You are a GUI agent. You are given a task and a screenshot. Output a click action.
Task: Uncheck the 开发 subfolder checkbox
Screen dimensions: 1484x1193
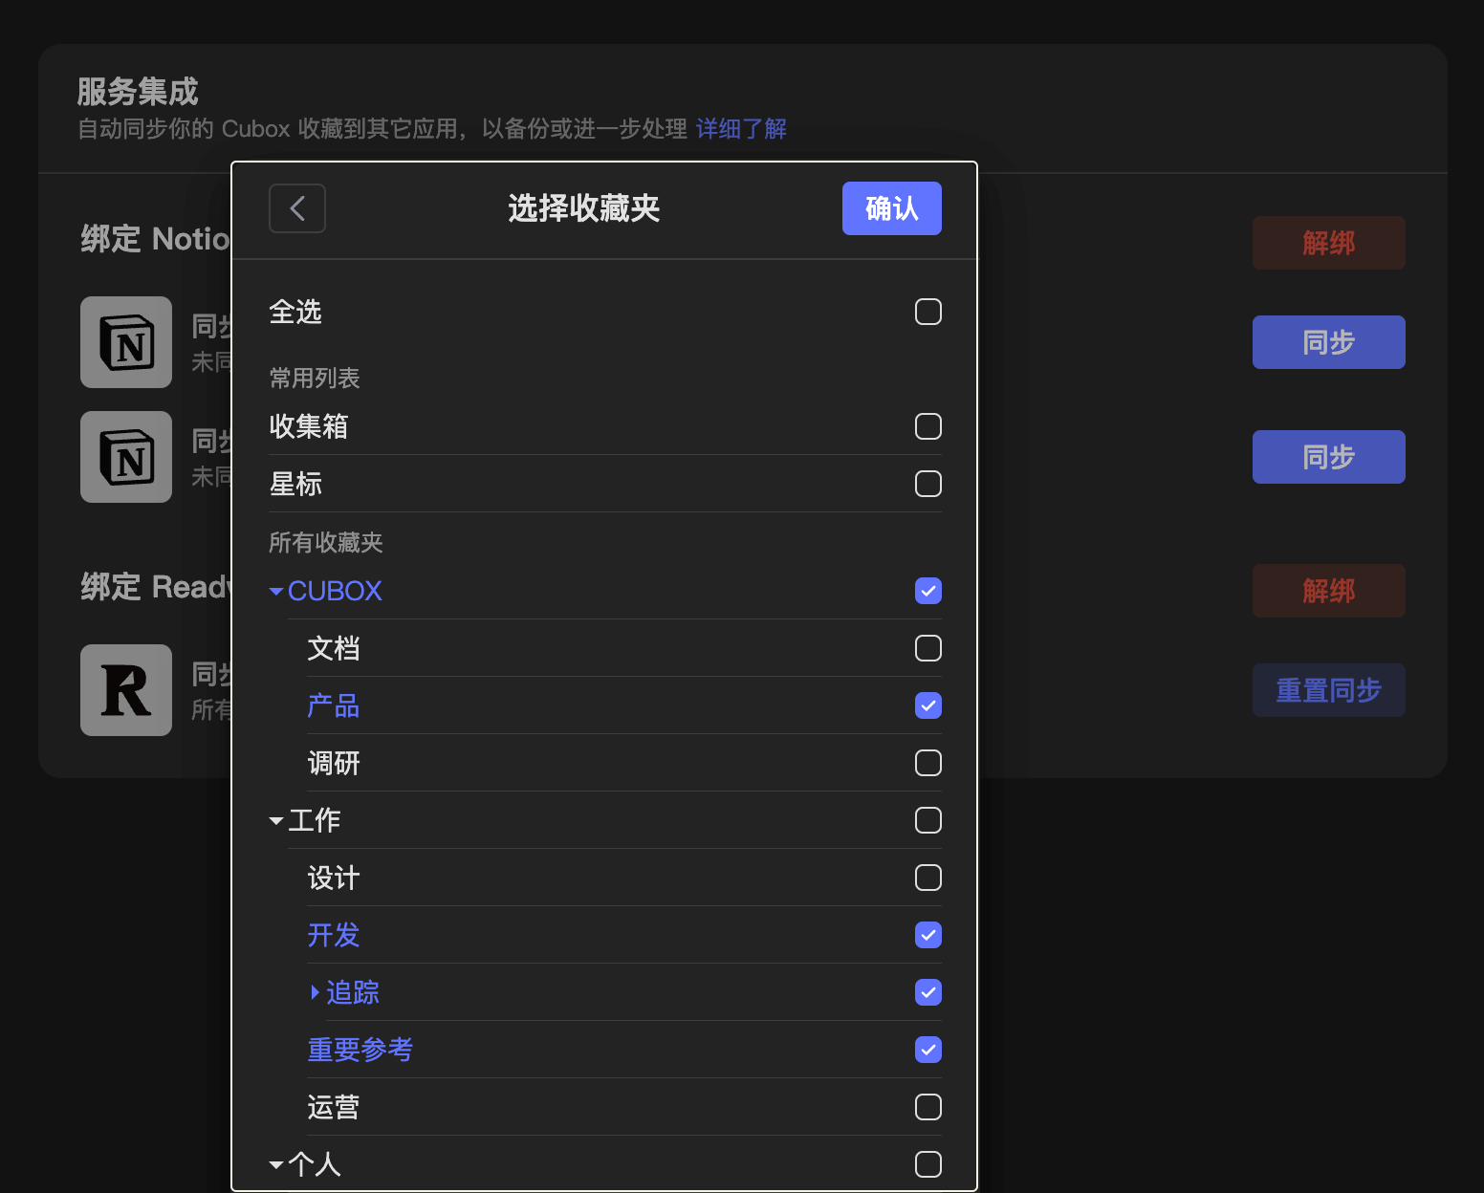coord(927,935)
